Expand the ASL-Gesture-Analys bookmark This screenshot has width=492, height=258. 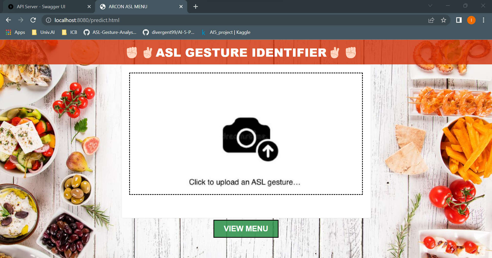(x=110, y=32)
